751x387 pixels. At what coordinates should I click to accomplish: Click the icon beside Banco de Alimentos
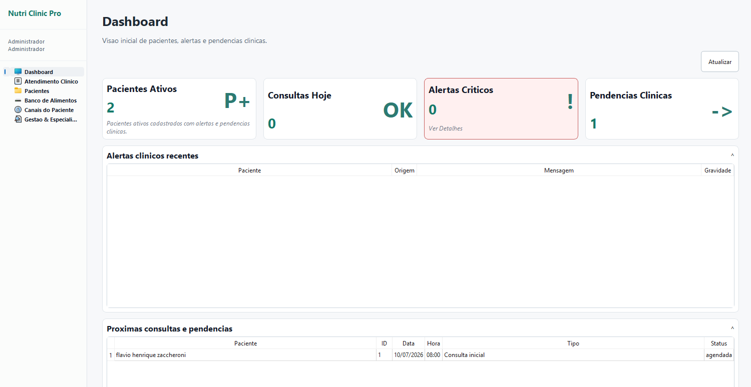[x=18, y=100]
